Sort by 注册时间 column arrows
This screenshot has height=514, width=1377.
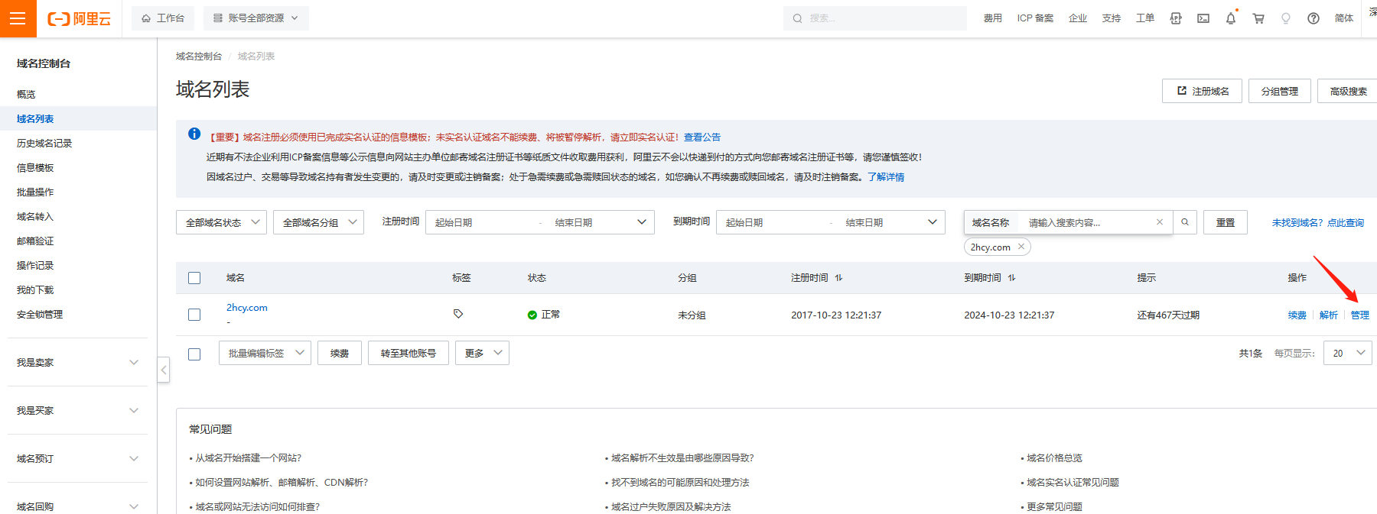coord(839,278)
